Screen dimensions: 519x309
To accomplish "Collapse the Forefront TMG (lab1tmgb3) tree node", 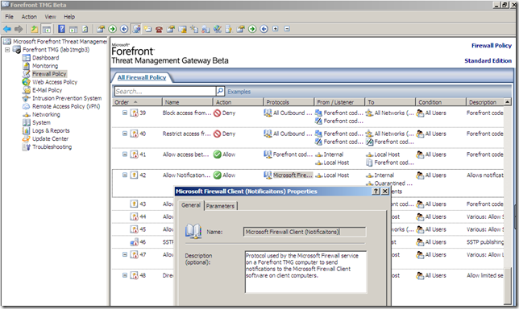I will click(x=7, y=50).
